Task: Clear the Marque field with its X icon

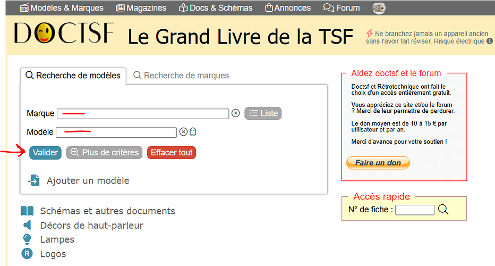Action: click(x=236, y=113)
